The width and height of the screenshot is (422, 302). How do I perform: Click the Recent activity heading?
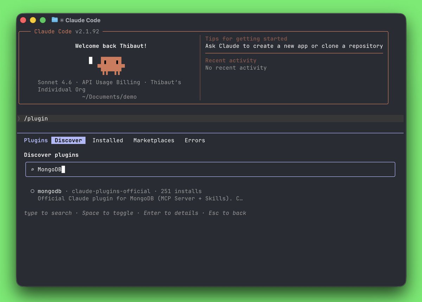click(x=231, y=60)
